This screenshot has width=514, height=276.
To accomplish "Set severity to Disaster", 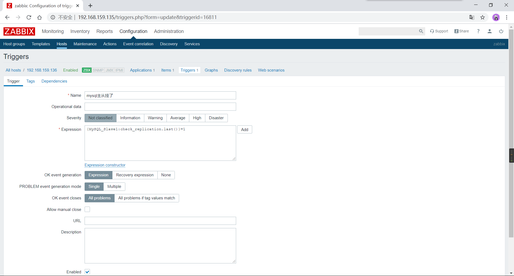I will coord(216,118).
